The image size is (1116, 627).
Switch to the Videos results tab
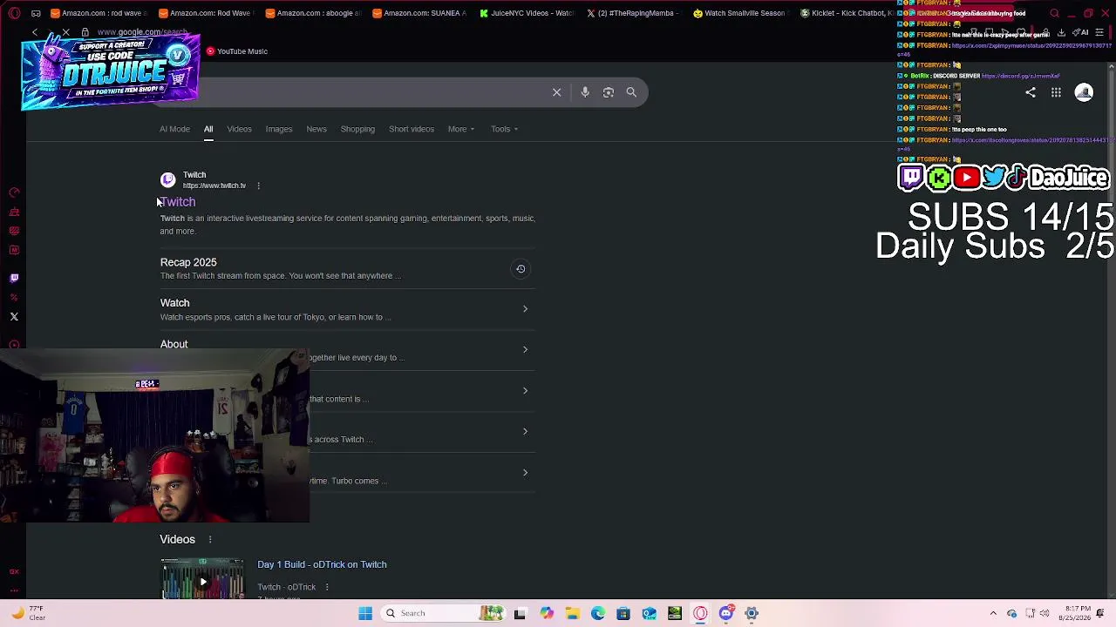tap(239, 129)
